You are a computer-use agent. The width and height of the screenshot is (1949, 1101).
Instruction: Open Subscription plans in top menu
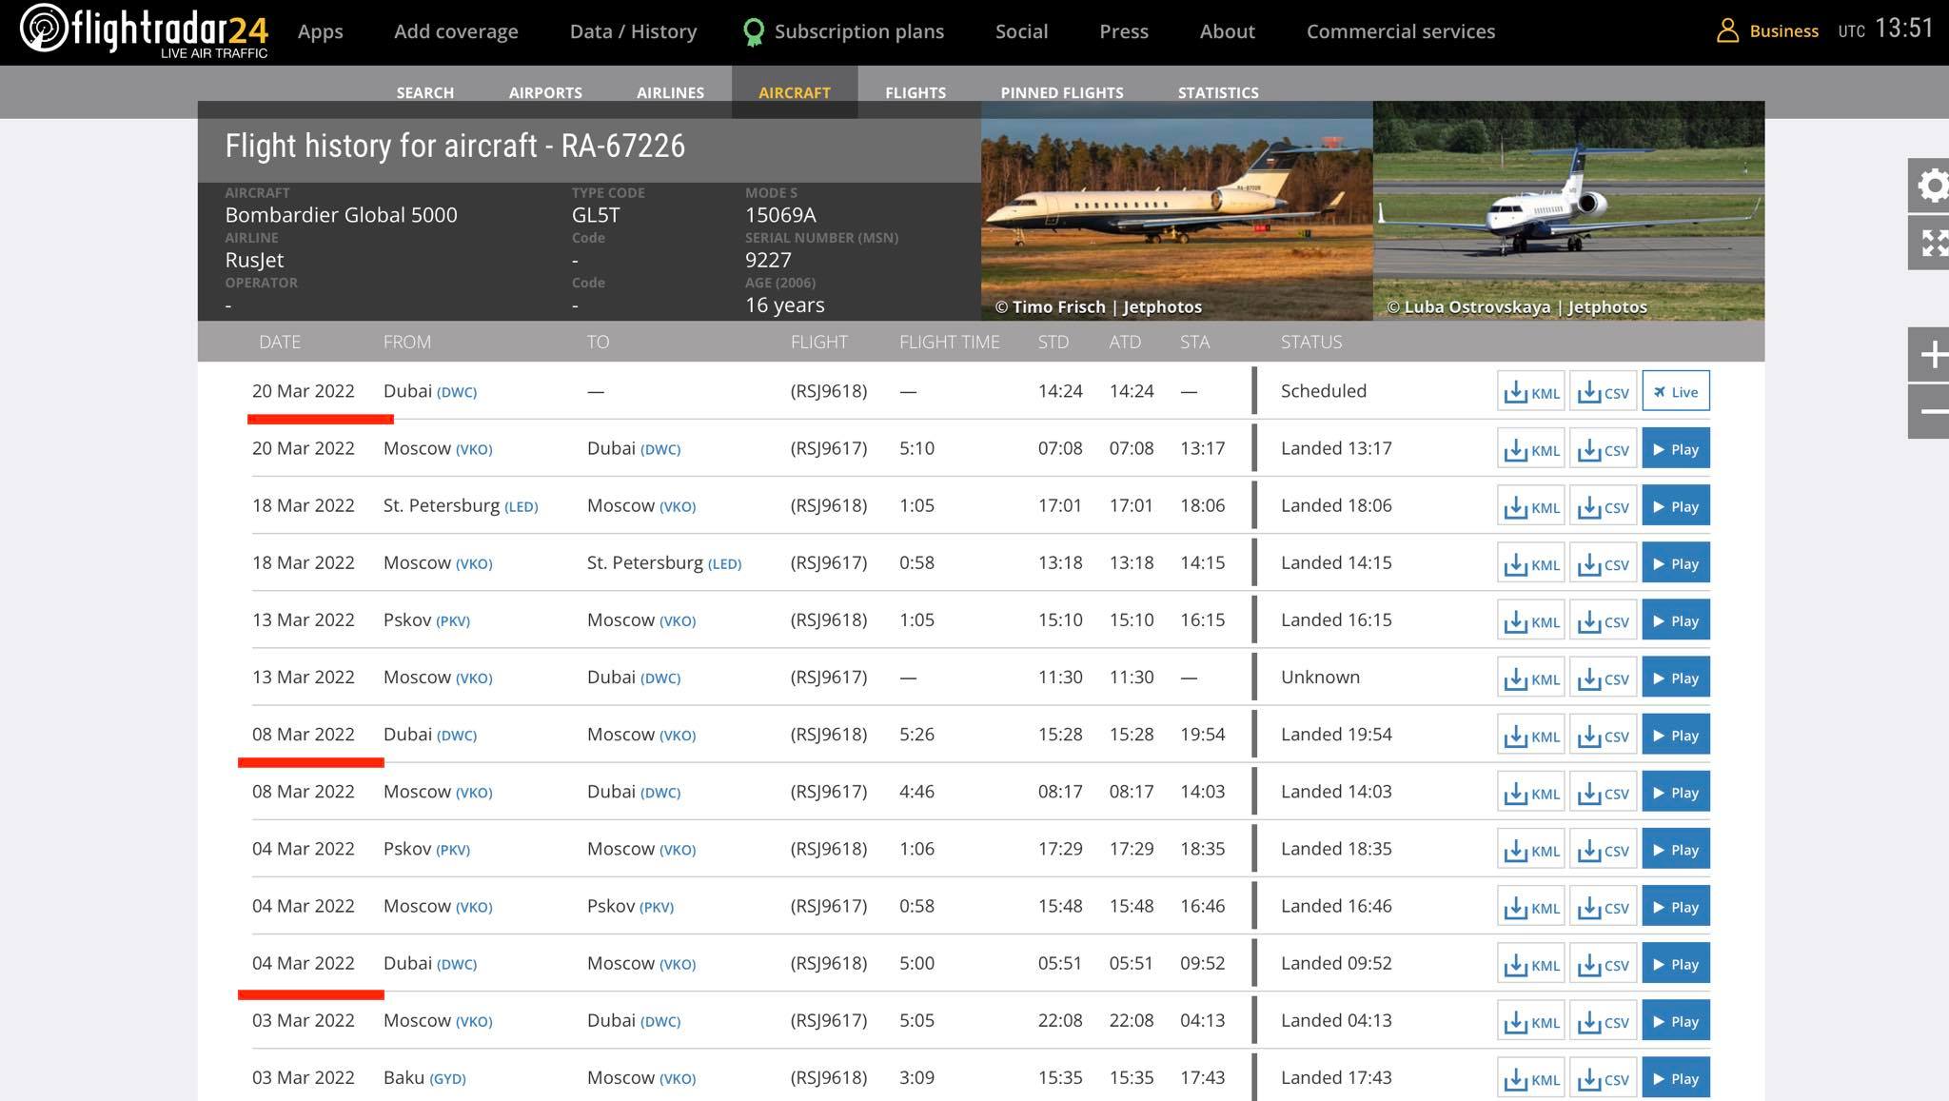tap(857, 31)
